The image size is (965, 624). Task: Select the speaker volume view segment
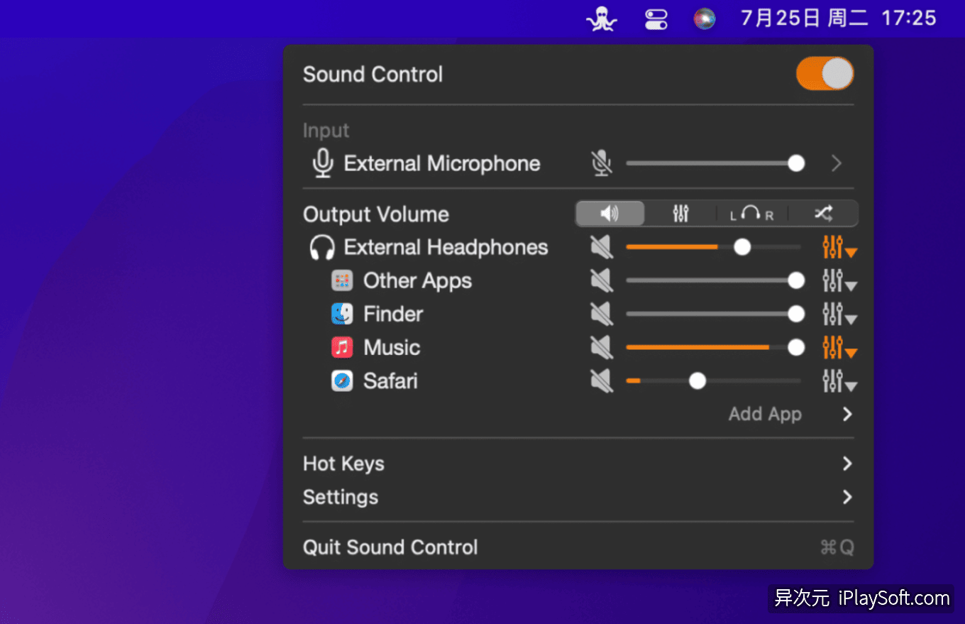pos(609,213)
